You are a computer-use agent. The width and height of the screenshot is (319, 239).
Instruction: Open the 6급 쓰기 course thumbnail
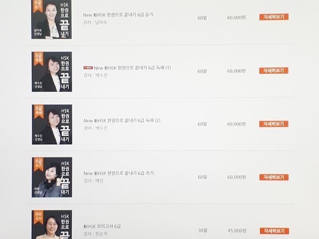[52, 177]
